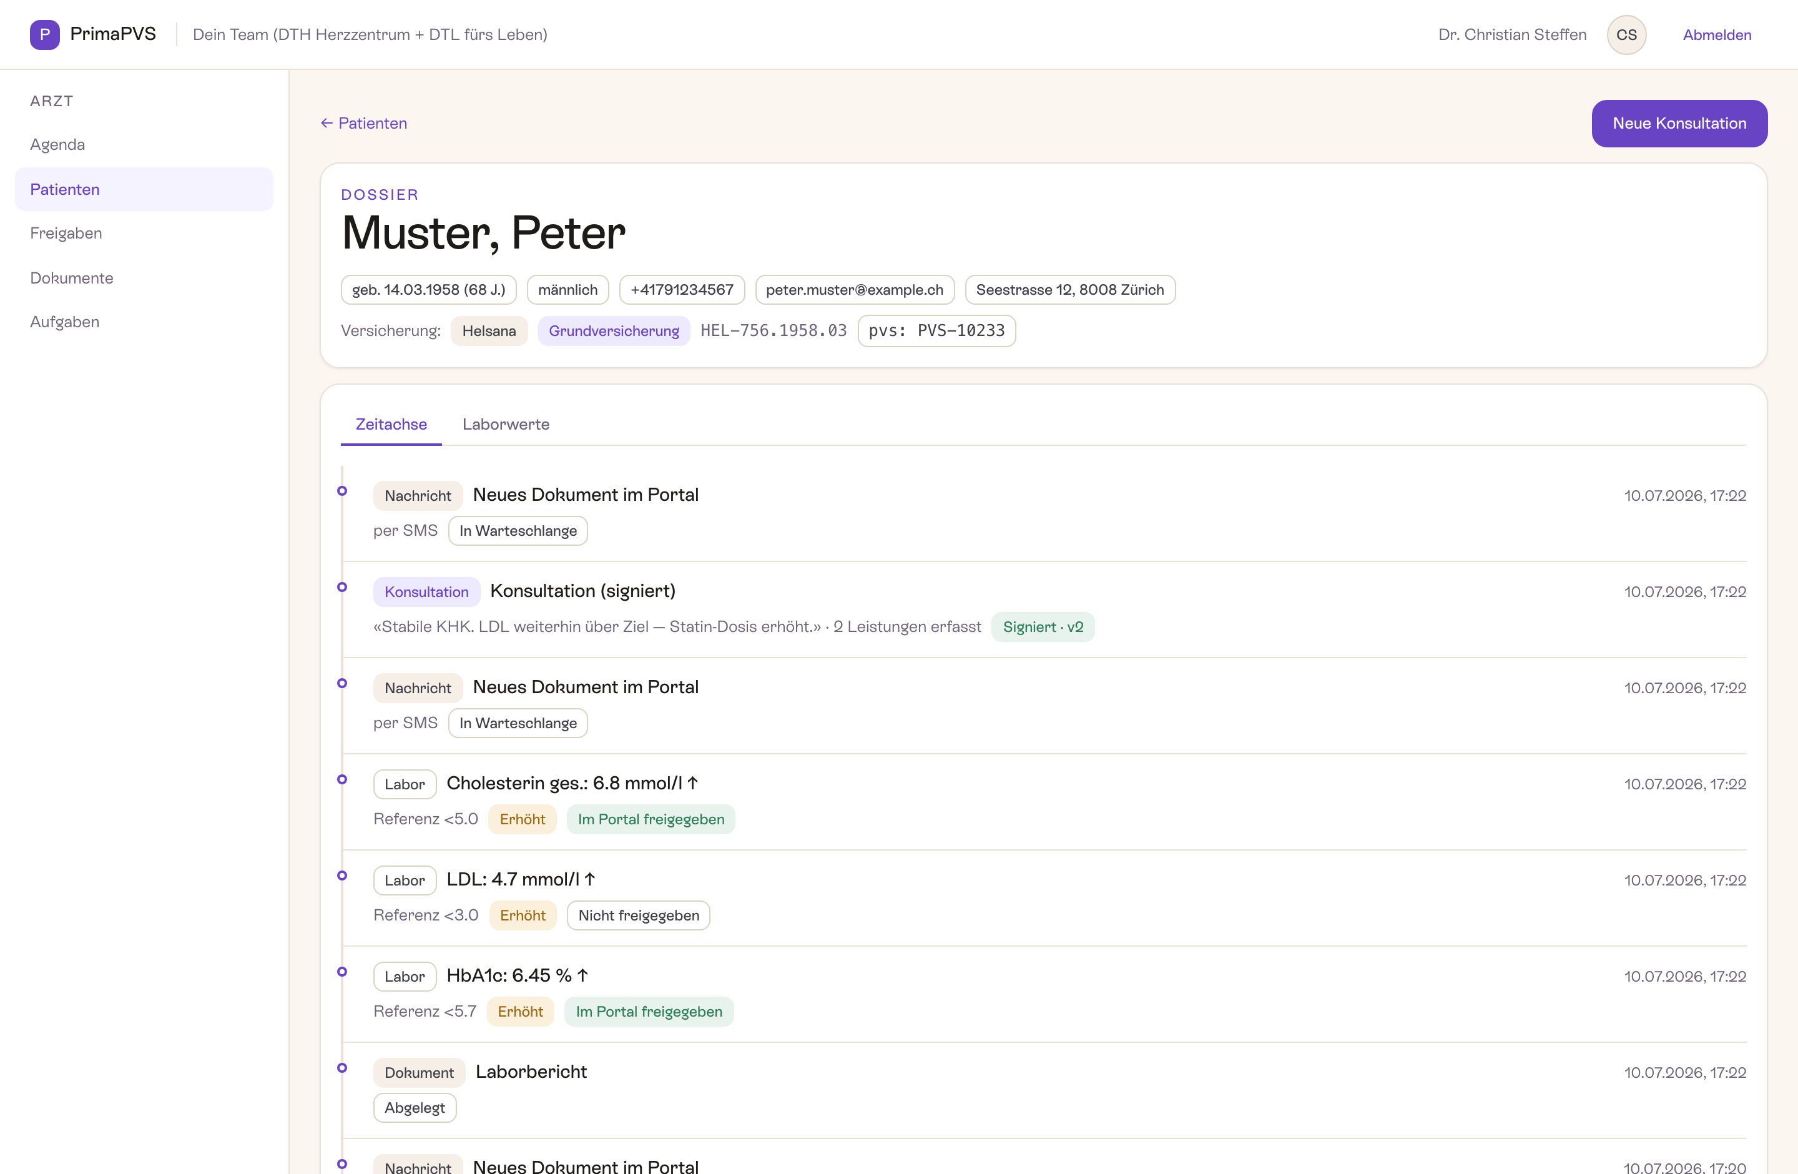Viewport: 1798px width, 1174px height.
Task: Click Im Portal freigegeben in HbA1c row
Action: [648, 1012]
